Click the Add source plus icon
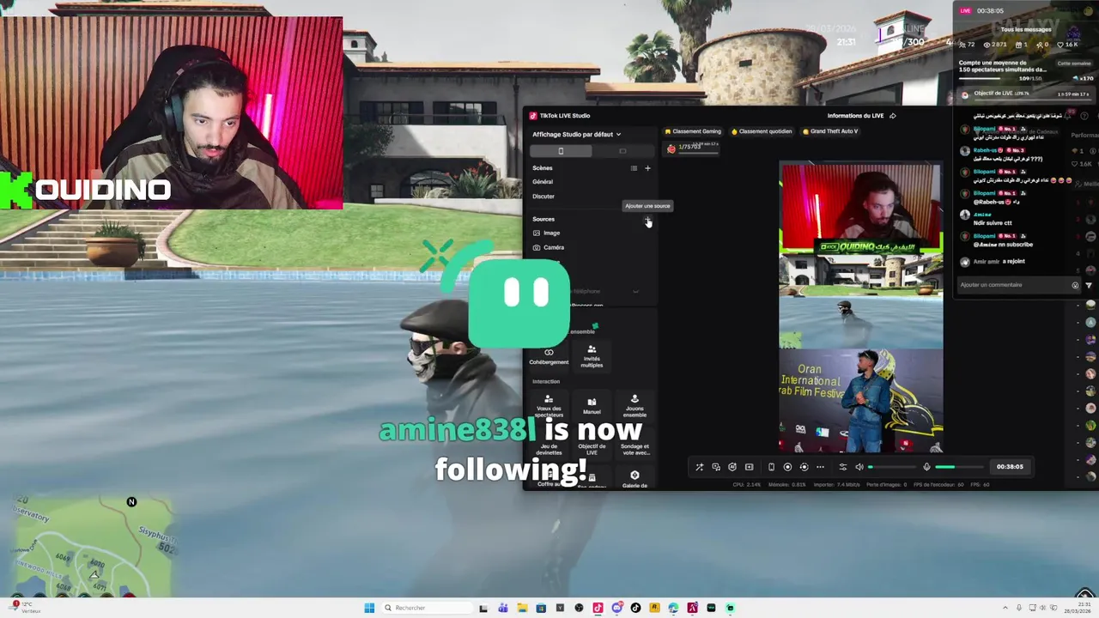The height and width of the screenshot is (618, 1099). pos(648,220)
